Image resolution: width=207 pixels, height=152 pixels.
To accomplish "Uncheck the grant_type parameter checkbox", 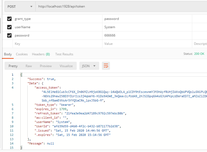I will pyautogui.click(x=9, y=19).
